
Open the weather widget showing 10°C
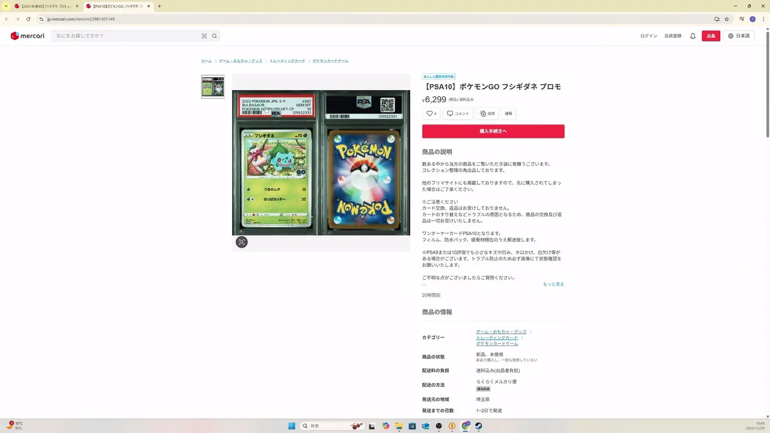click(16, 426)
